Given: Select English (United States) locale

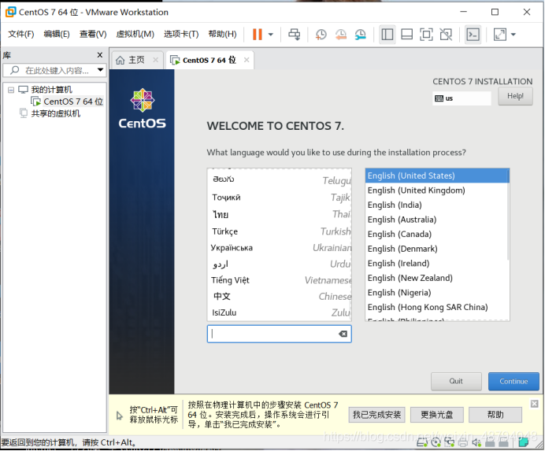Looking at the screenshot, I should click(x=436, y=176).
